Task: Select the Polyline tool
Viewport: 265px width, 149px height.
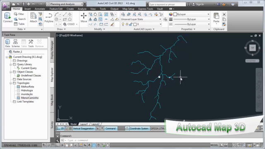Action: (x=49, y=17)
